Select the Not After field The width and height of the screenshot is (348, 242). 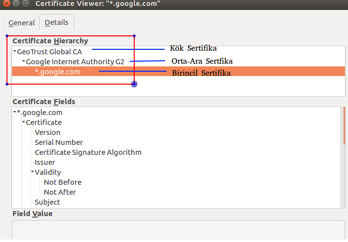pos(60,192)
